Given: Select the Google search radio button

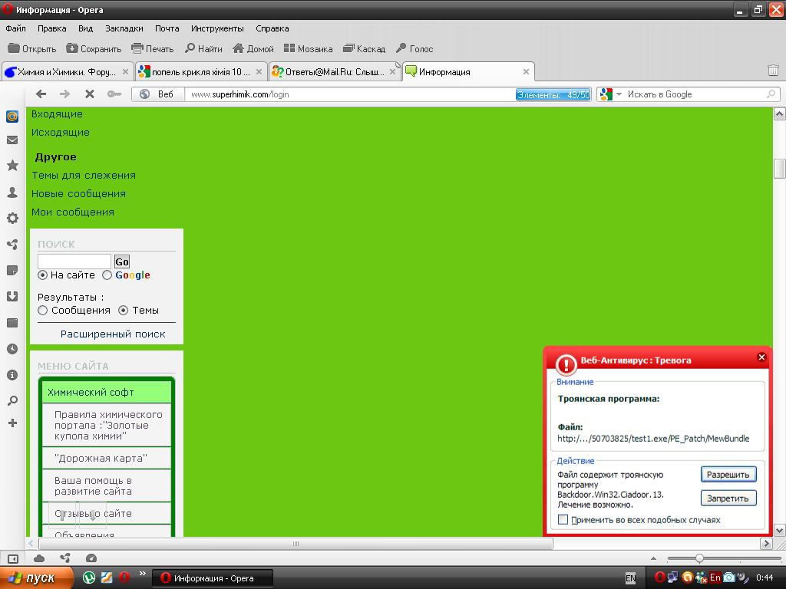Looking at the screenshot, I should point(107,275).
